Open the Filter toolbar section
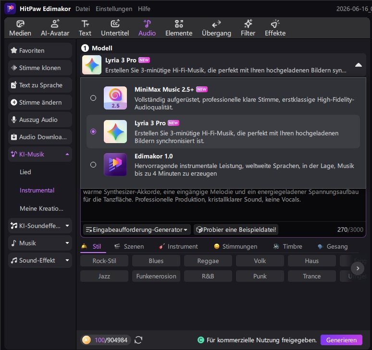372x350 pixels. click(x=248, y=28)
